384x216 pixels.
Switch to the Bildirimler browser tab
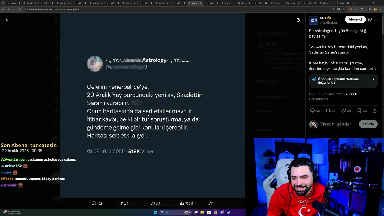coord(30,3)
